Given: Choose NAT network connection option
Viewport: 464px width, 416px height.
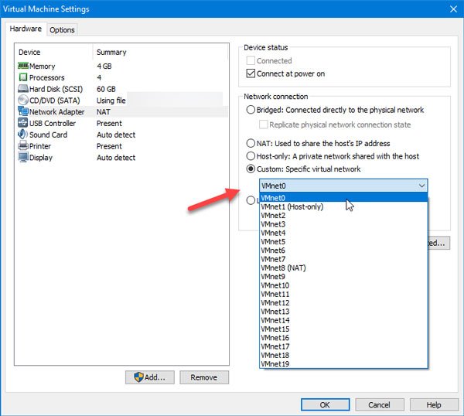Looking at the screenshot, I should 251,143.
